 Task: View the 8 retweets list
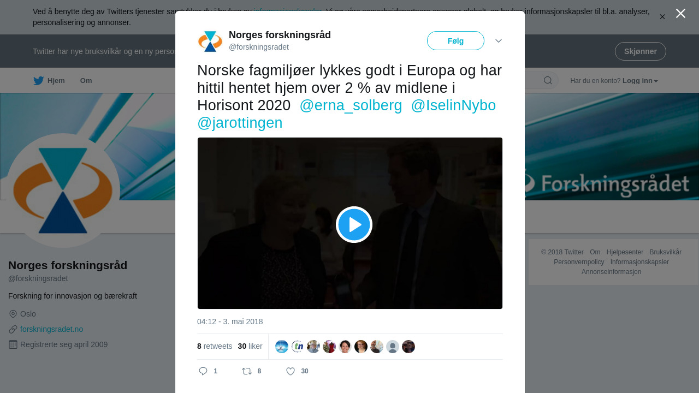coord(215,346)
